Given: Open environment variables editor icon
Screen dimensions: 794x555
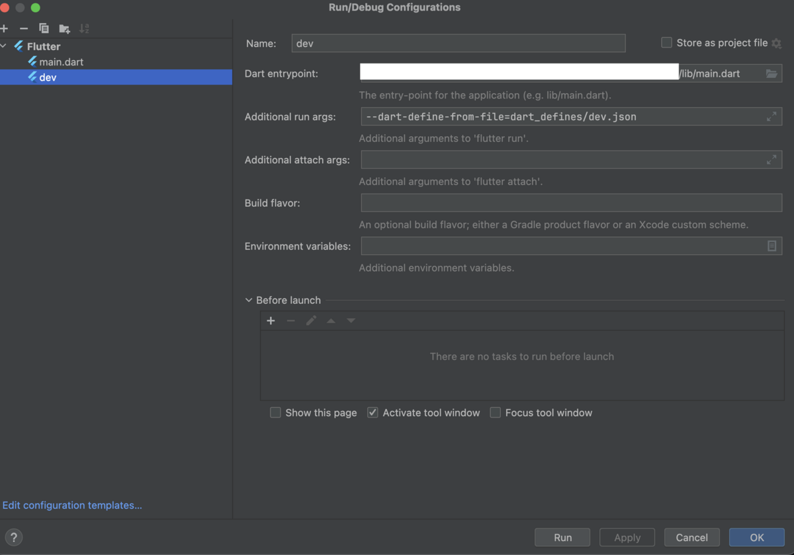Looking at the screenshot, I should pyautogui.click(x=772, y=246).
